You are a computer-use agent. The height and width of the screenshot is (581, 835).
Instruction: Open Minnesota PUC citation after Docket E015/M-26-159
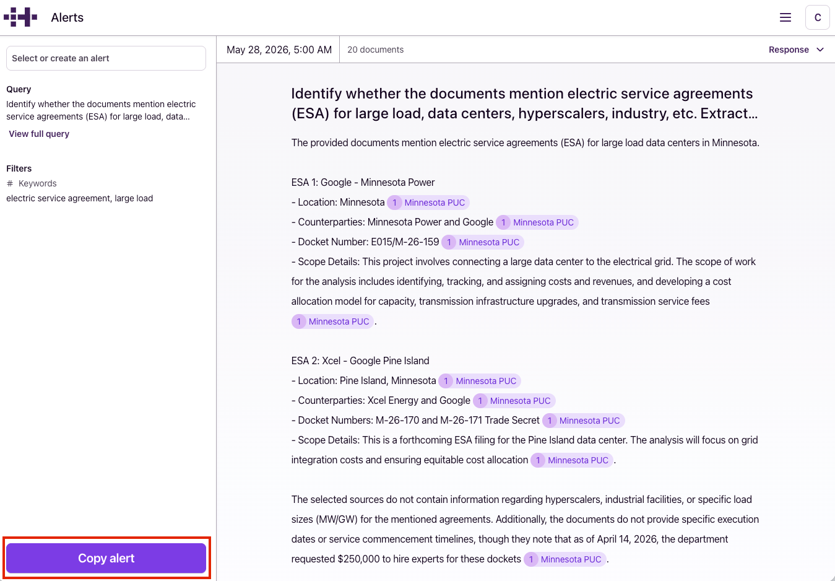483,242
